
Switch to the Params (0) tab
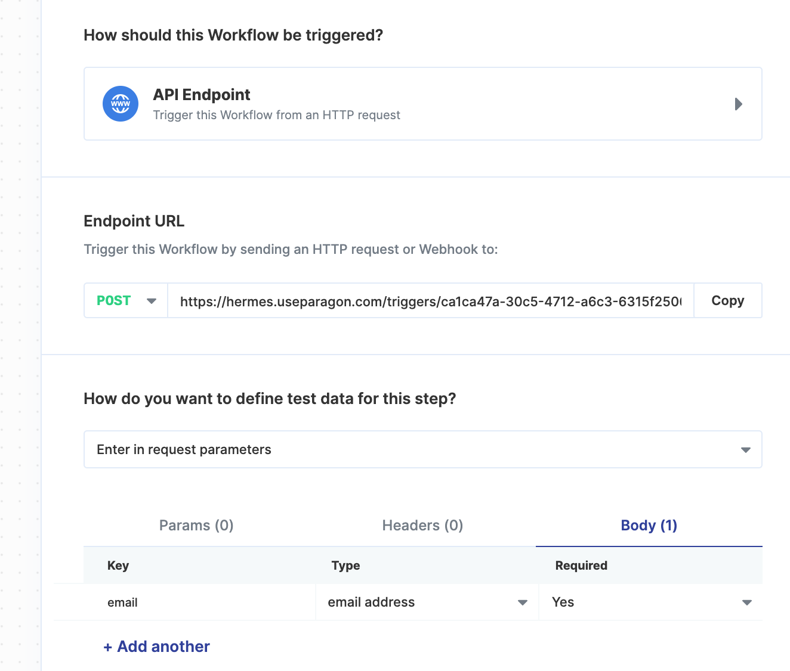(x=196, y=525)
